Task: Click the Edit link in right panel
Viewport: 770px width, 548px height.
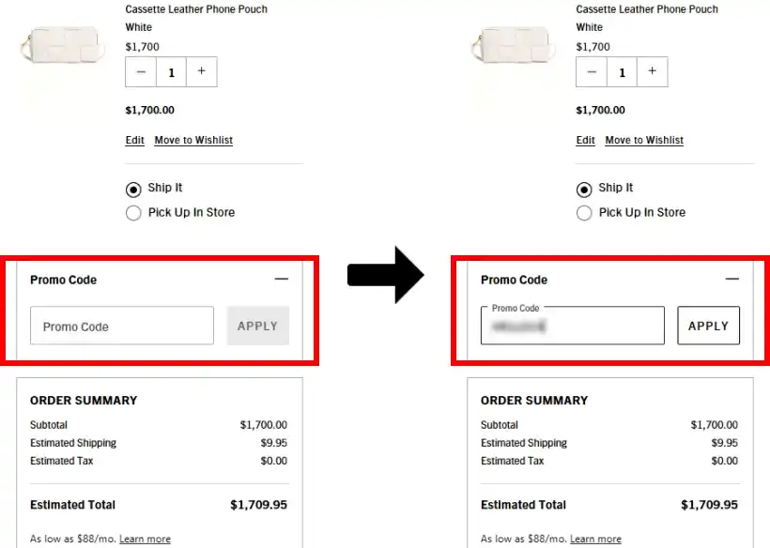Action: tap(586, 141)
